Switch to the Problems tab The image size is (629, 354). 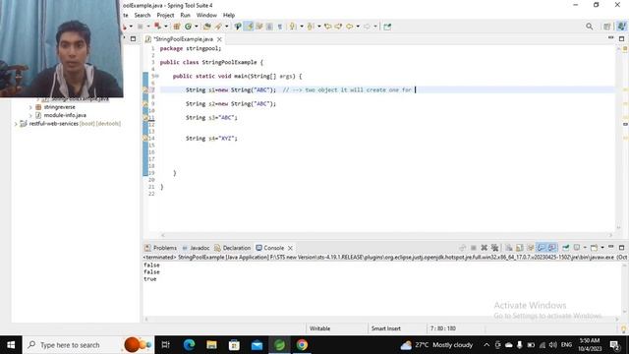[160, 248]
